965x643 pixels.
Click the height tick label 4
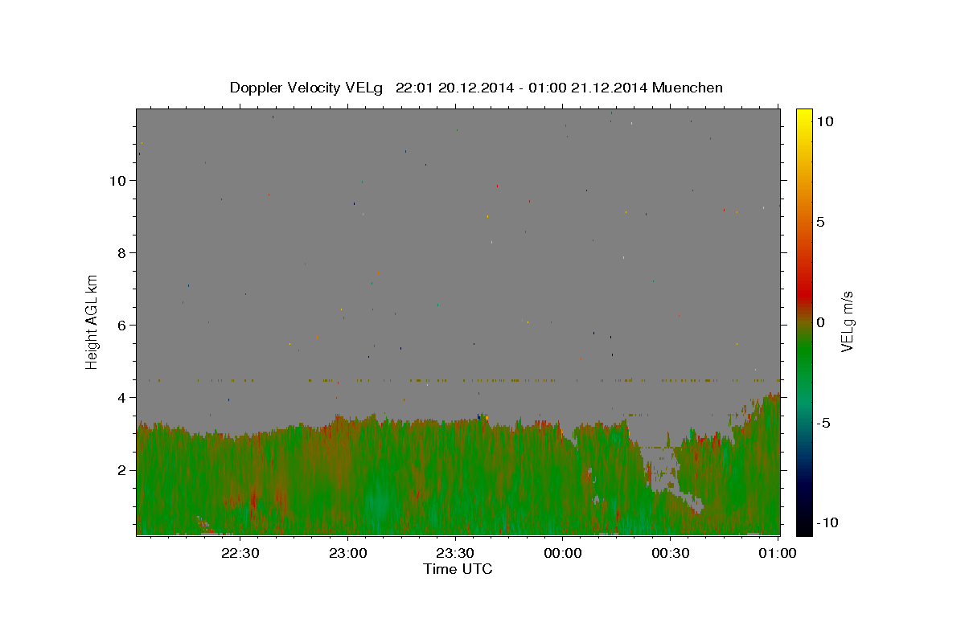tap(123, 397)
